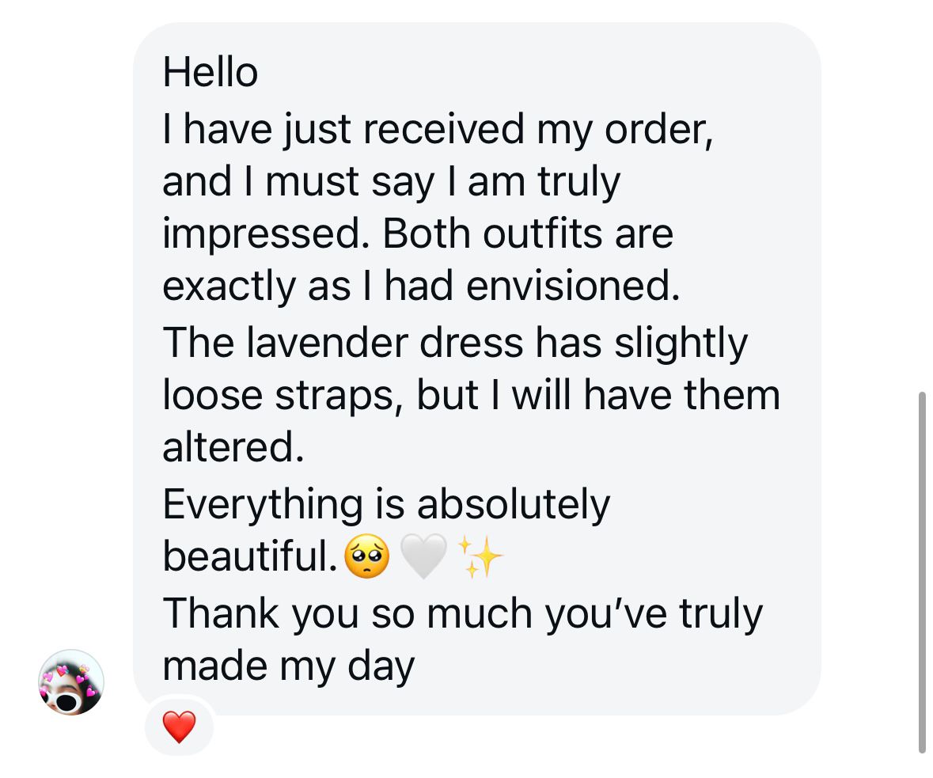Click the white heart emoji

click(423, 556)
